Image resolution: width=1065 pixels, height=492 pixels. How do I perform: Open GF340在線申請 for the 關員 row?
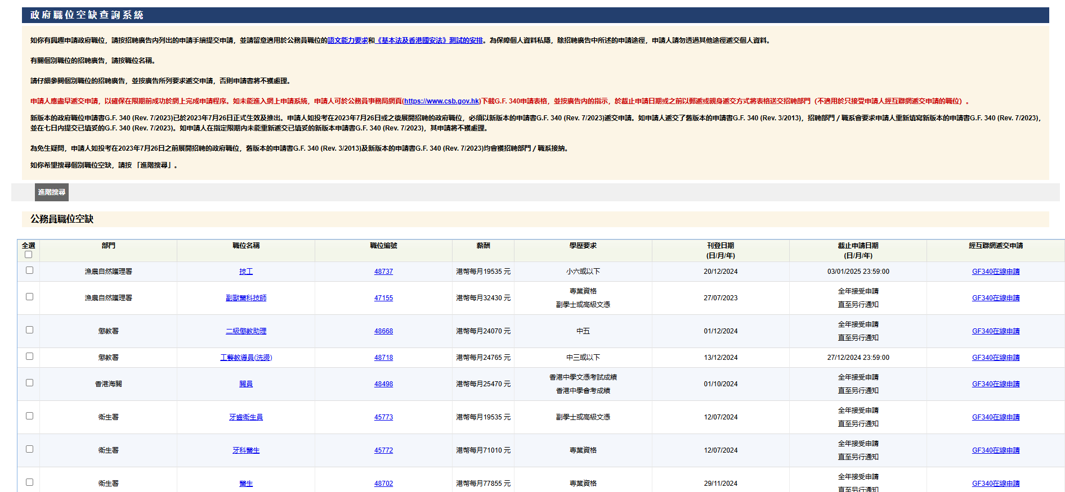coord(995,384)
